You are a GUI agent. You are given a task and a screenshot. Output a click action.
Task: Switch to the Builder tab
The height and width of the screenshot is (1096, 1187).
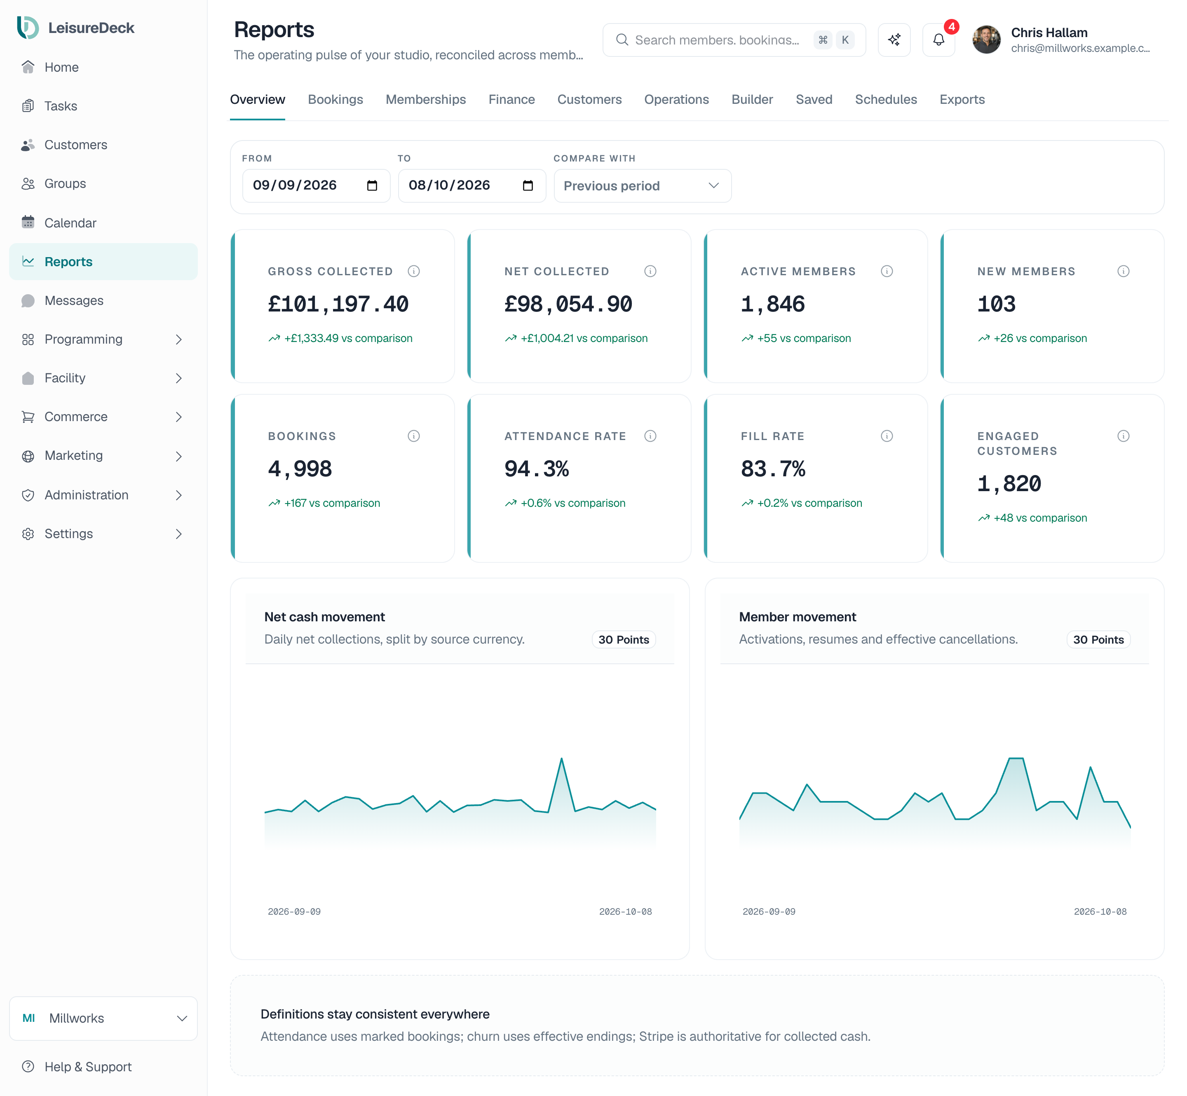click(752, 100)
